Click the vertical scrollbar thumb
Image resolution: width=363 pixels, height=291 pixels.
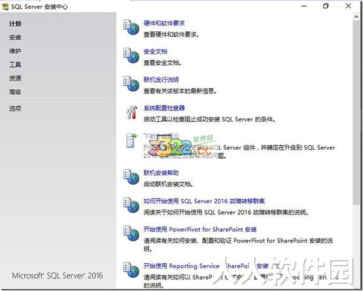[356, 112]
